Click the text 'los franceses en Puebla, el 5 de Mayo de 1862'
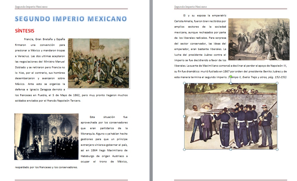 (48, 95)
